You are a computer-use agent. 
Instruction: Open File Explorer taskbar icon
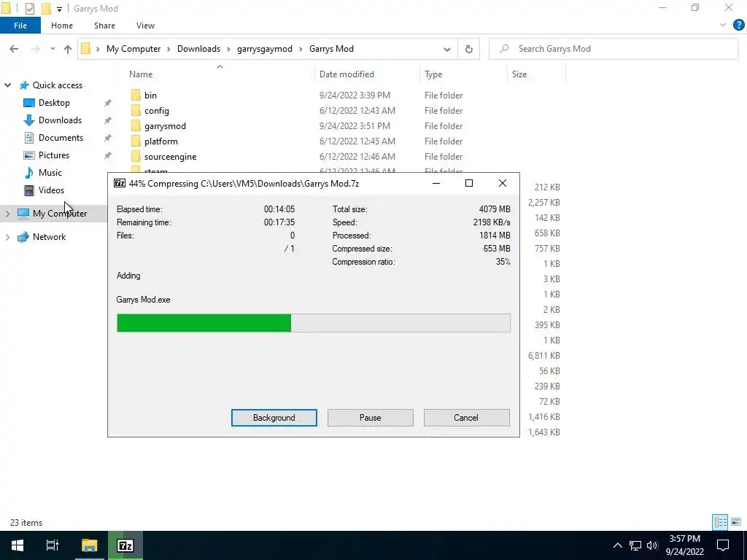[x=89, y=545]
